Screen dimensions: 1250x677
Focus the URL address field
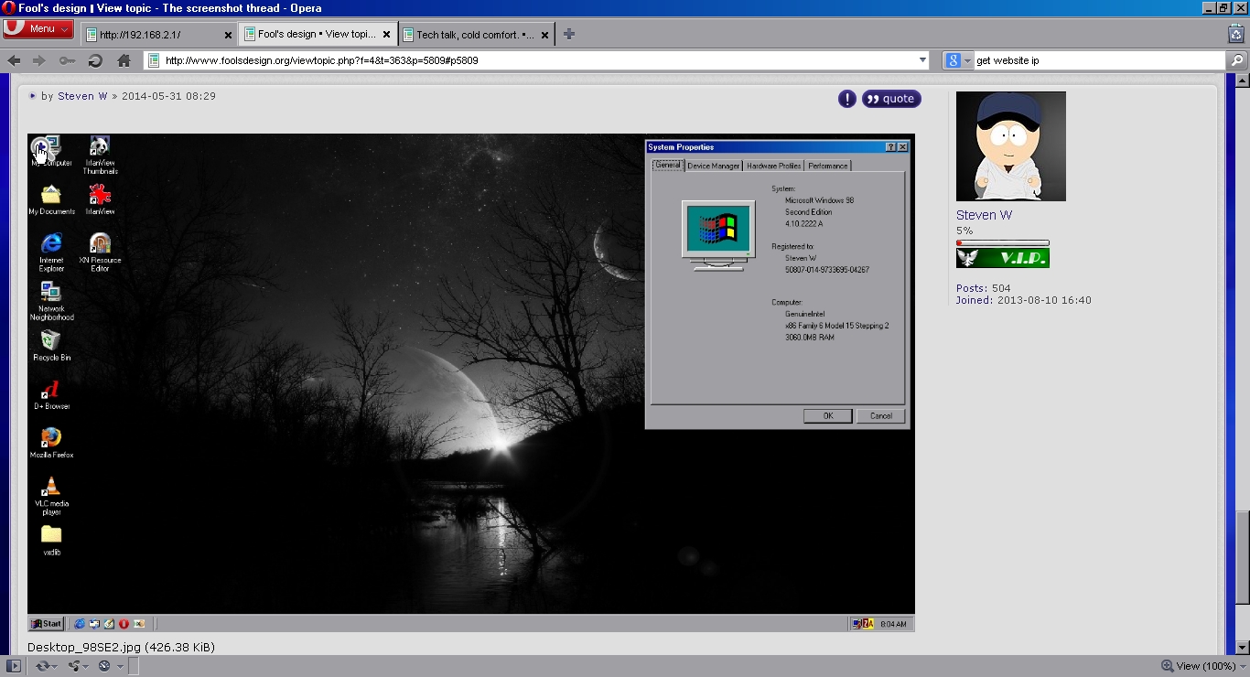[538, 60]
